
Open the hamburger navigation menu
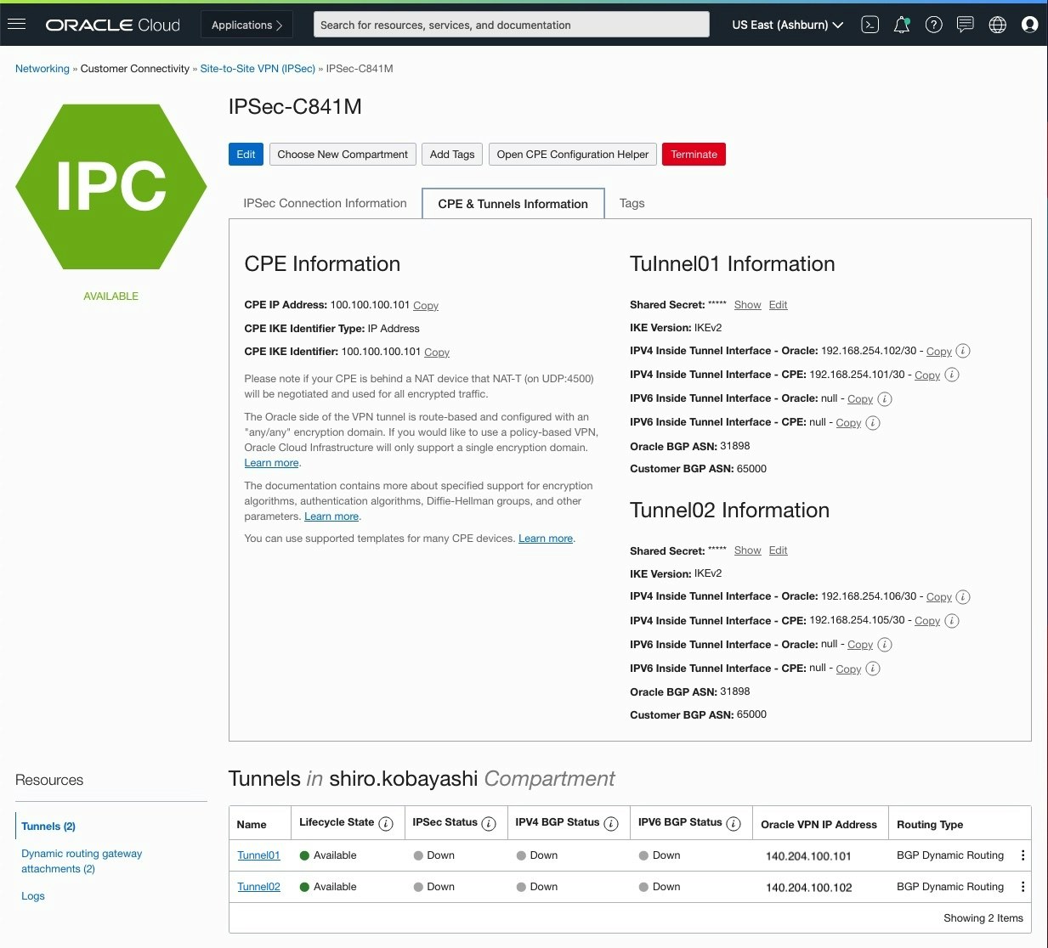coord(16,24)
